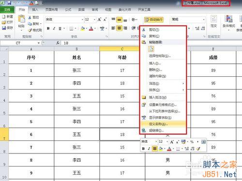
Task: Open the ribbon font size dropdown
Action: (x=94, y=20)
